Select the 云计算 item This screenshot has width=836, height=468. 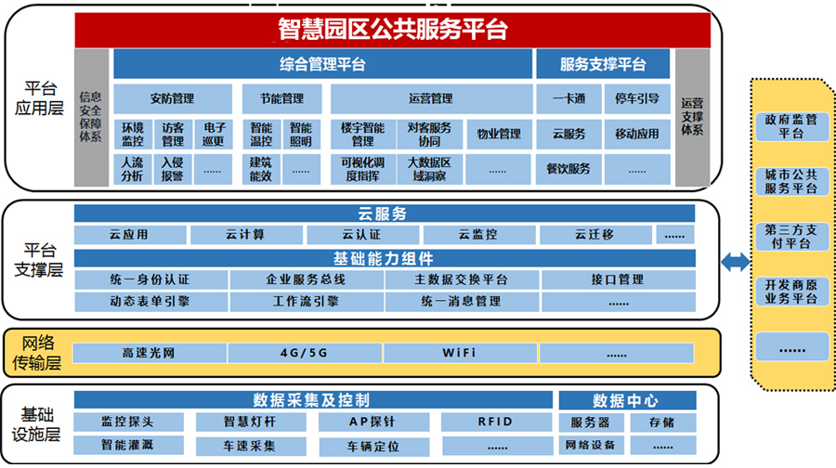pos(245,235)
